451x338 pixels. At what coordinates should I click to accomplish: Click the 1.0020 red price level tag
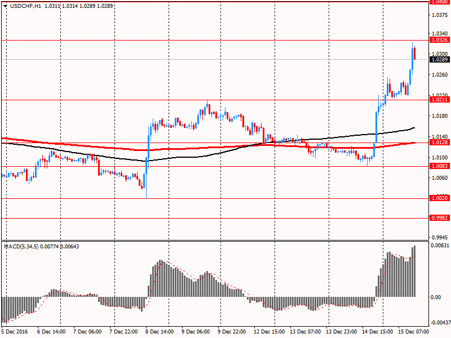click(x=439, y=198)
